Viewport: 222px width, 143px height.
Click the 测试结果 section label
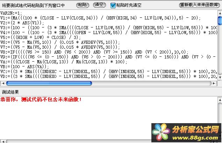(10, 92)
